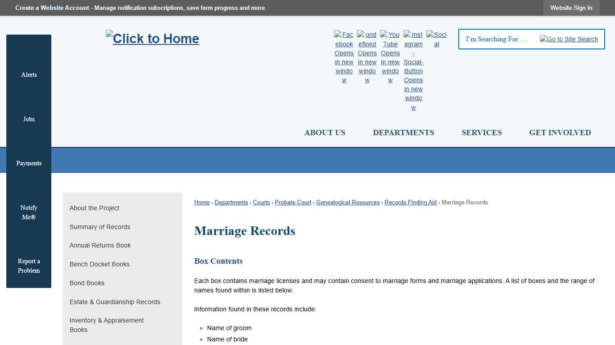Open the Summary of Records page
615x345 pixels.
[100, 227]
